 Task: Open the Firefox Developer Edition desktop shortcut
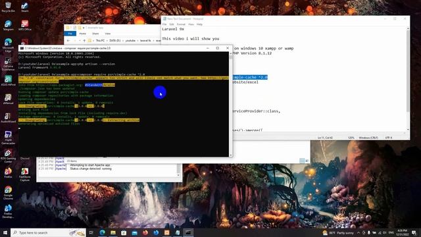(x=8, y=211)
